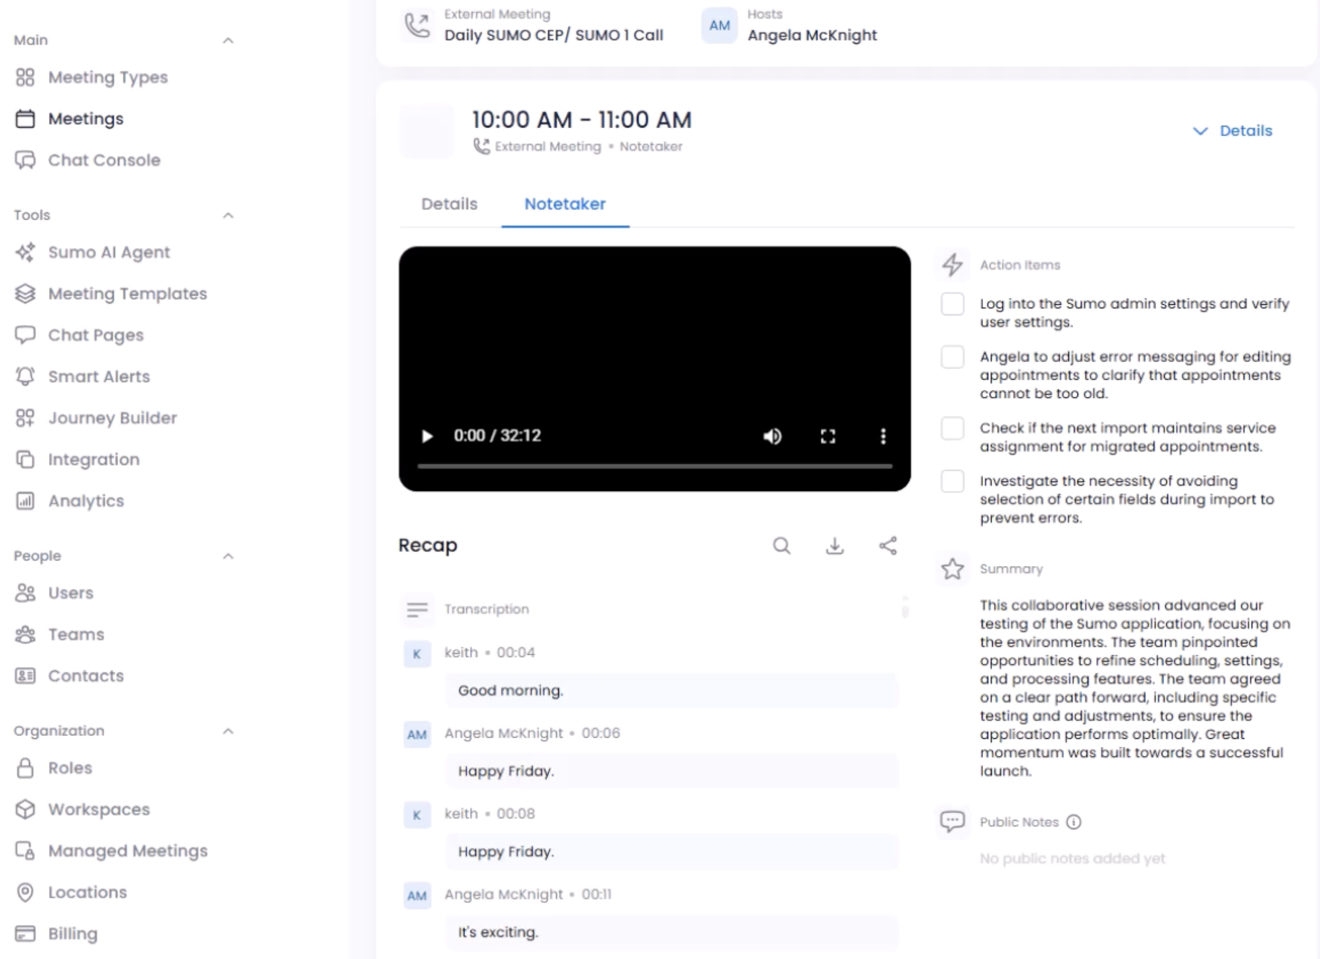Share the meeting Recap
The height and width of the screenshot is (959, 1320).
(x=887, y=546)
